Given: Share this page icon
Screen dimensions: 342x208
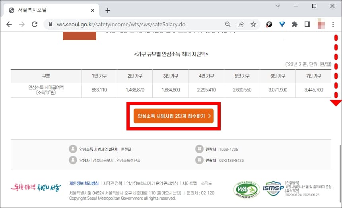Looking at the screenshot, I should tap(240, 24).
